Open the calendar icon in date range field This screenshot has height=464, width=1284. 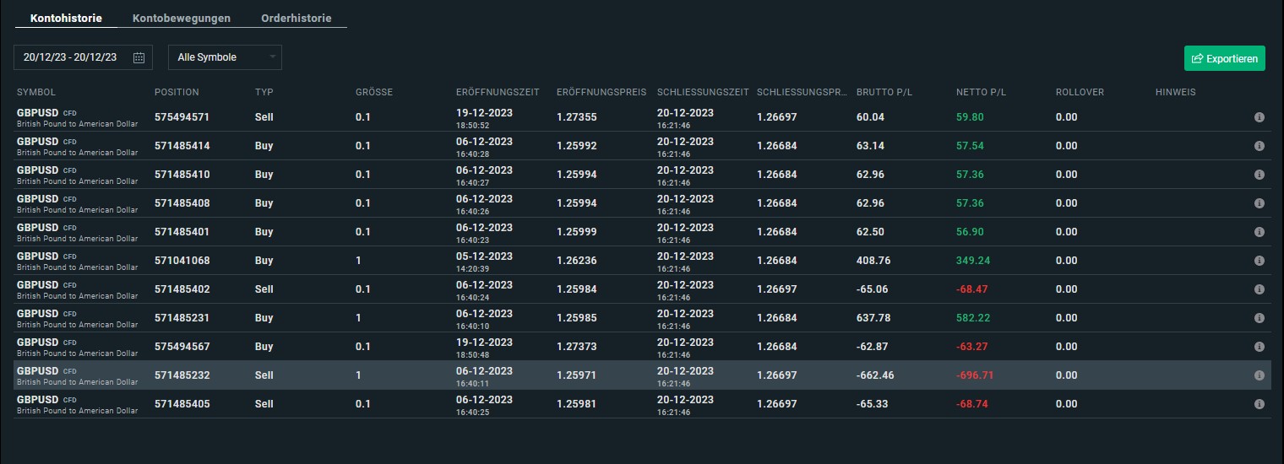[139, 57]
